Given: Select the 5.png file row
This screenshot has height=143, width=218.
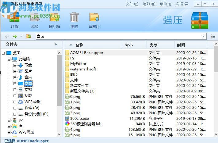Looking at the screenshot, I should tap(136, 135).
